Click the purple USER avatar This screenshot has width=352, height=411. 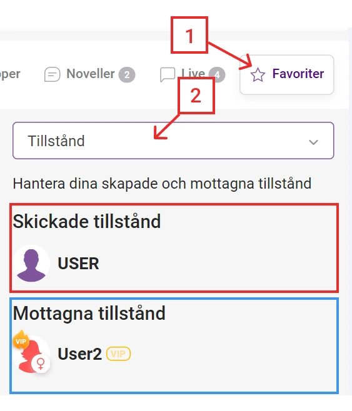[31, 264]
